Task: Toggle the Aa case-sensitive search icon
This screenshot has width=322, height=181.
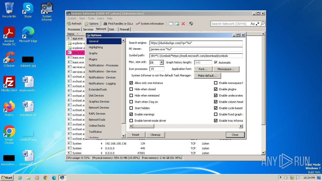Action: [x=253, y=24]
